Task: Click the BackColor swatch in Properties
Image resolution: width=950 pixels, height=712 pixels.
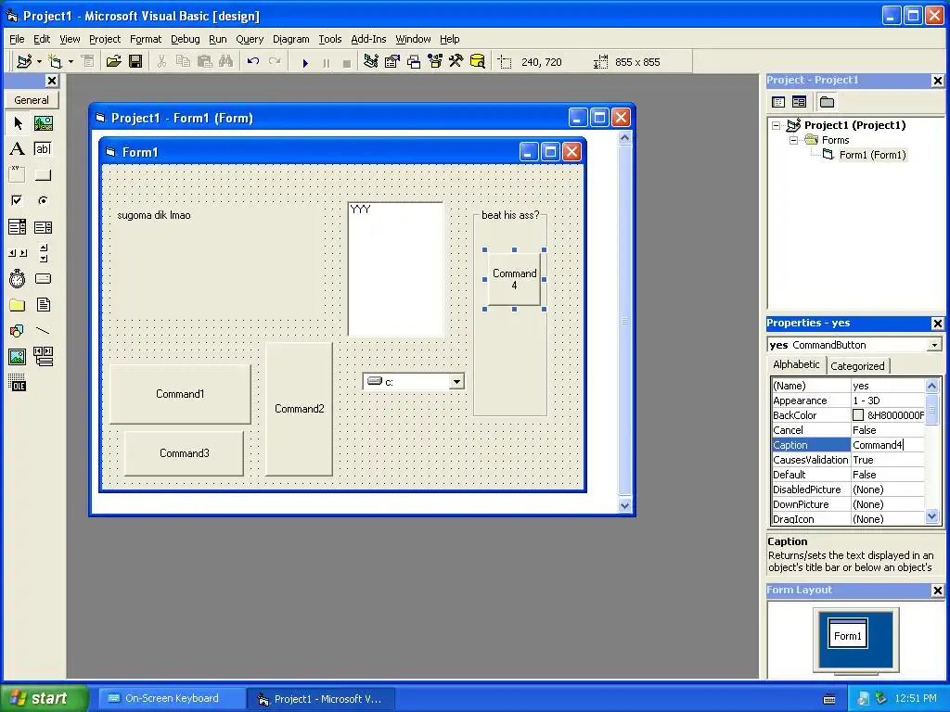Action: click(x=858, y=415)
